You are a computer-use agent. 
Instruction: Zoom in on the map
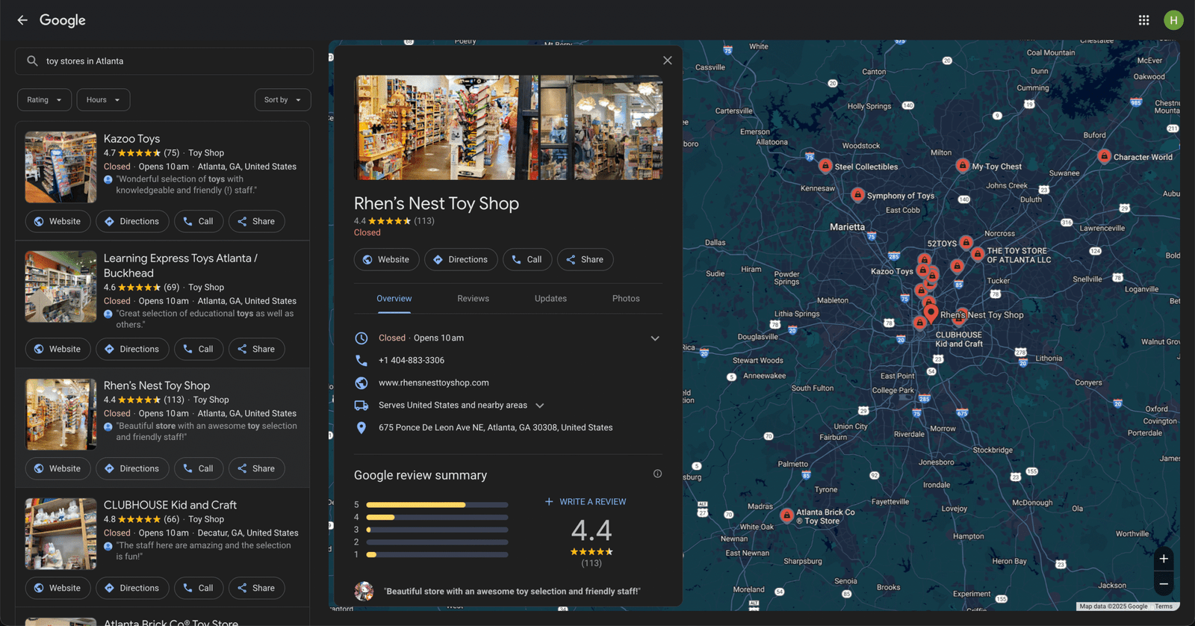click(x=1164, y=559)
